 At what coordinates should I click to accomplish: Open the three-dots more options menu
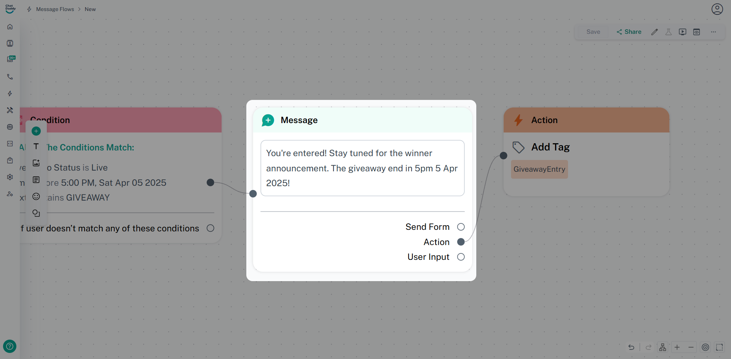[713, 32]
